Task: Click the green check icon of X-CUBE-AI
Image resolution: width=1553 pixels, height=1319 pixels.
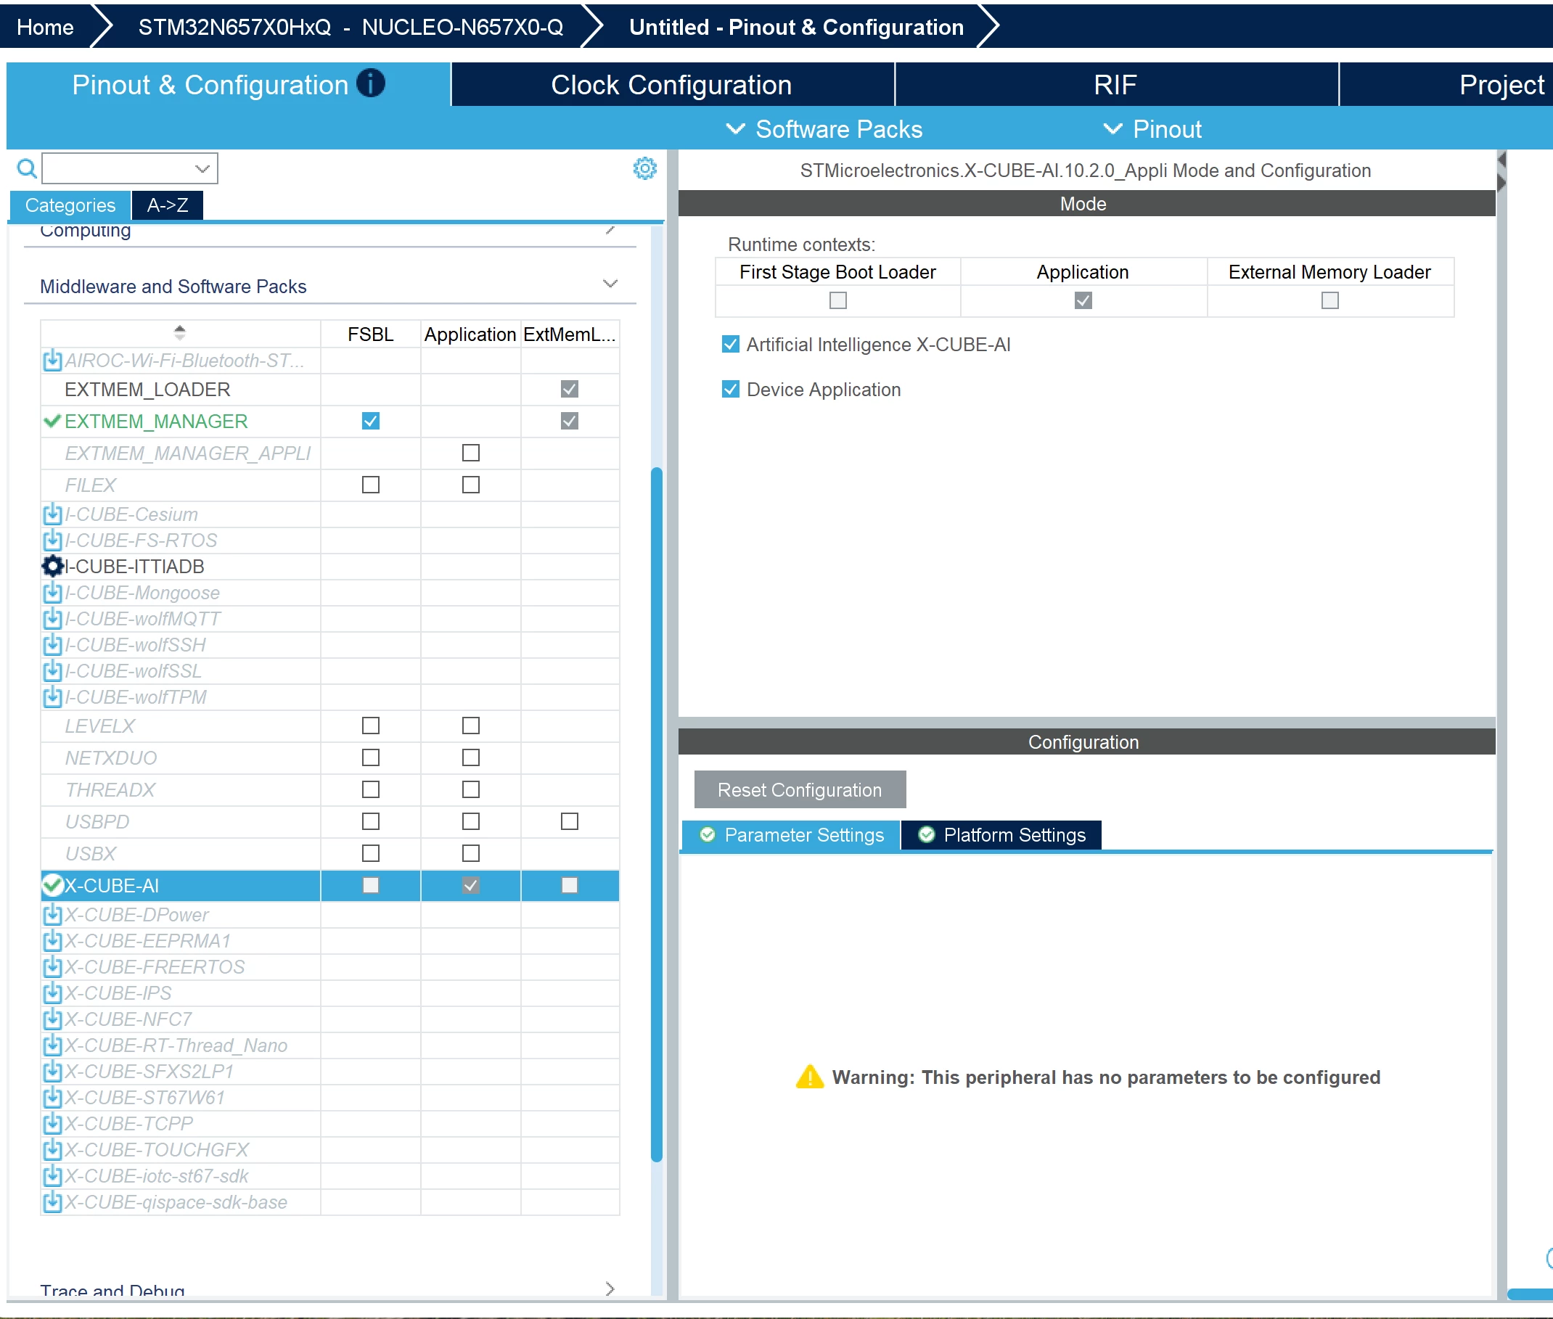Action: (52, 885)
